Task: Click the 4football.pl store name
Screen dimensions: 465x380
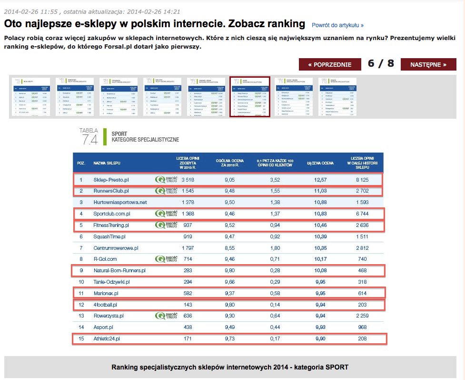Action: tap(105, 305)
